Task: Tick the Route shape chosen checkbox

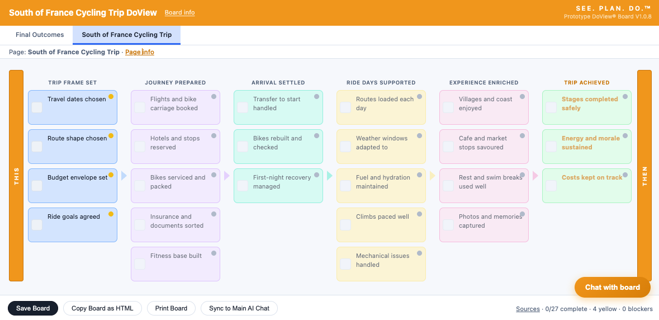Action: (x=37, y=147)
